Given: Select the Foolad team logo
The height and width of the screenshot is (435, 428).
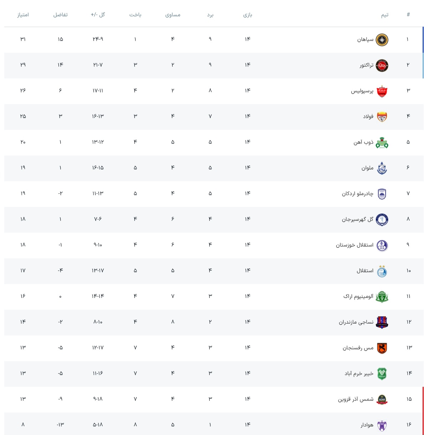Looking at the screenshot, I should pyautogui.click(x=382, y=117).
